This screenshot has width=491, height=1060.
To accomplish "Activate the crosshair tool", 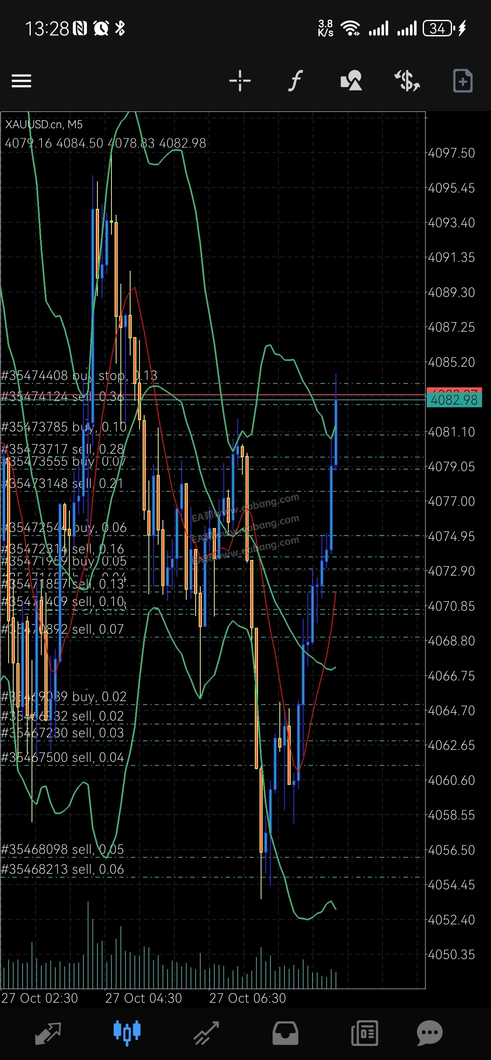I will [x=240, y=81].
